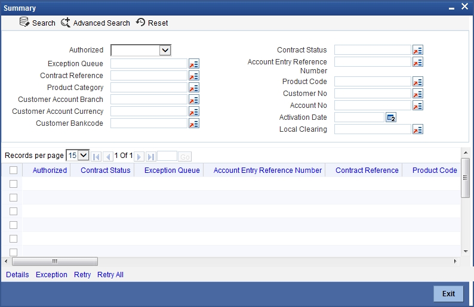
Task: Run the Search from the toolbar
Action: [38, 23]
